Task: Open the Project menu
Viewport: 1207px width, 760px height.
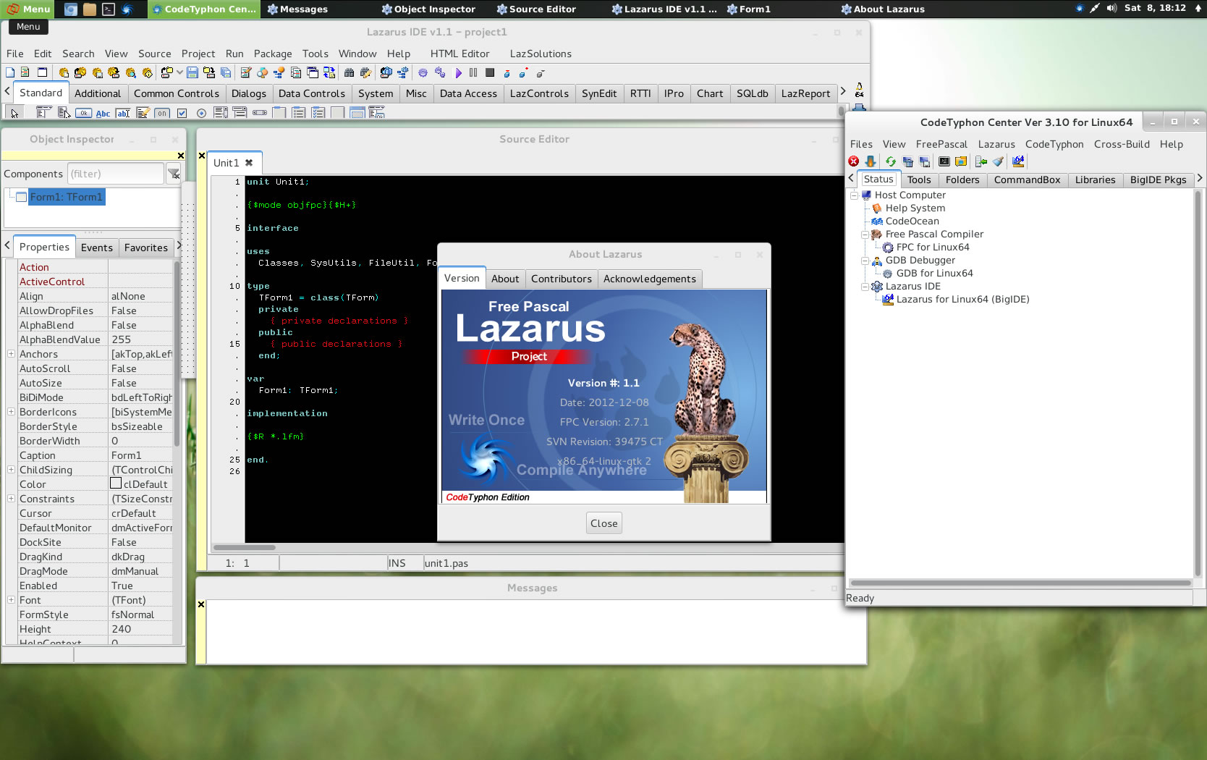Action: click(198, 54)
